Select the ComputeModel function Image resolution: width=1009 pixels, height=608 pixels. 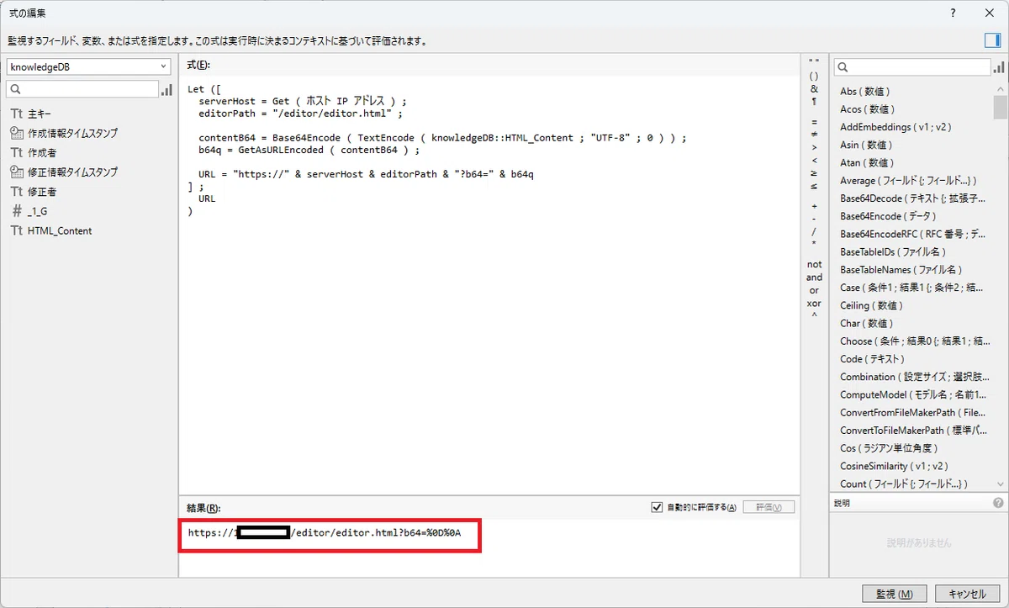point(914,394)
